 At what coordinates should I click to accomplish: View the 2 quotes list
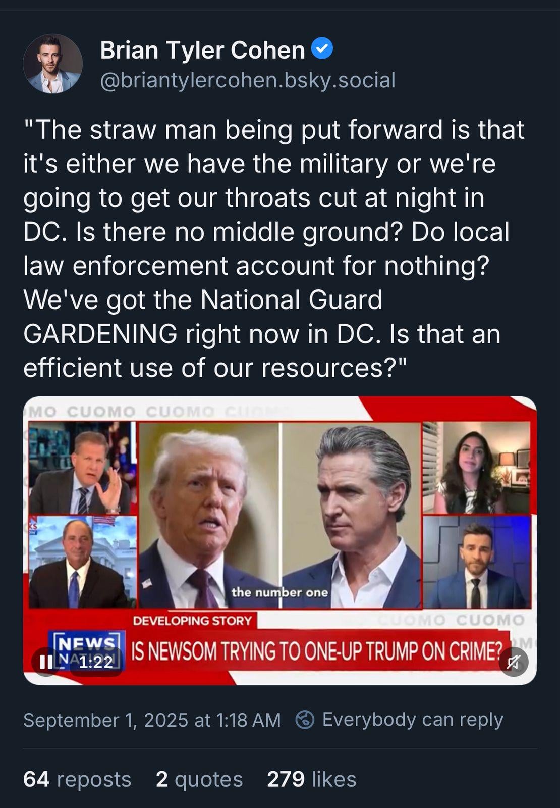pos(199,779)
